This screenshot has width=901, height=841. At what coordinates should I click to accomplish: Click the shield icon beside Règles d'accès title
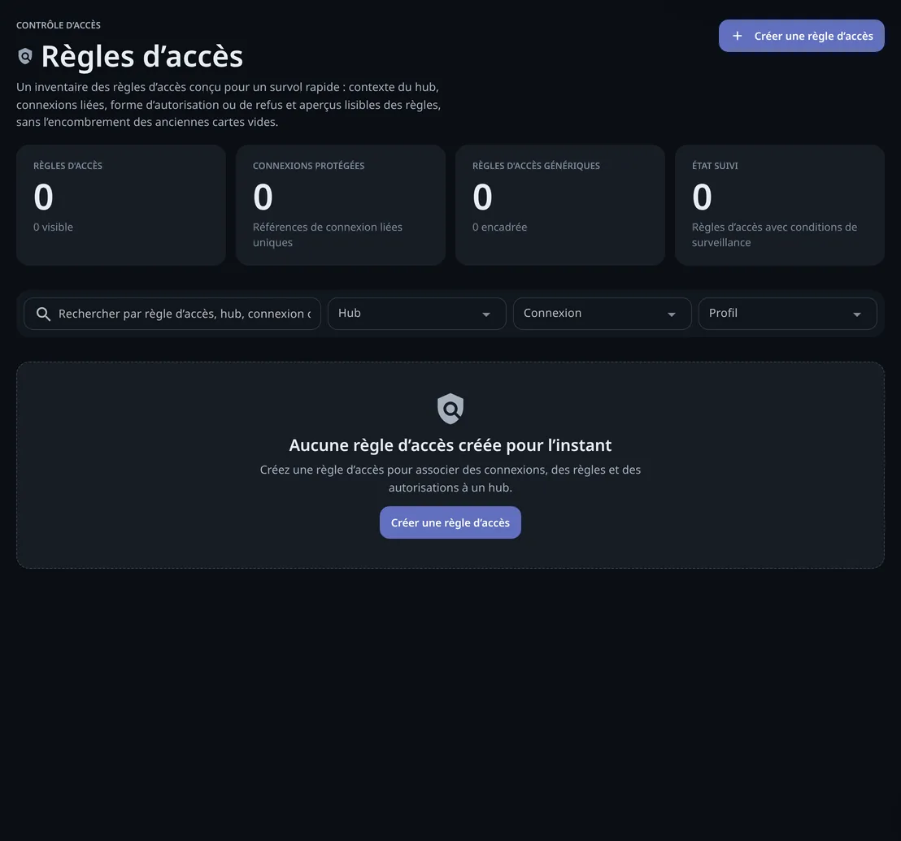click(24, 56)
